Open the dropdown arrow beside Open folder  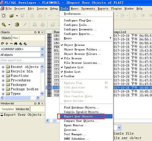[x=17, y=16]
